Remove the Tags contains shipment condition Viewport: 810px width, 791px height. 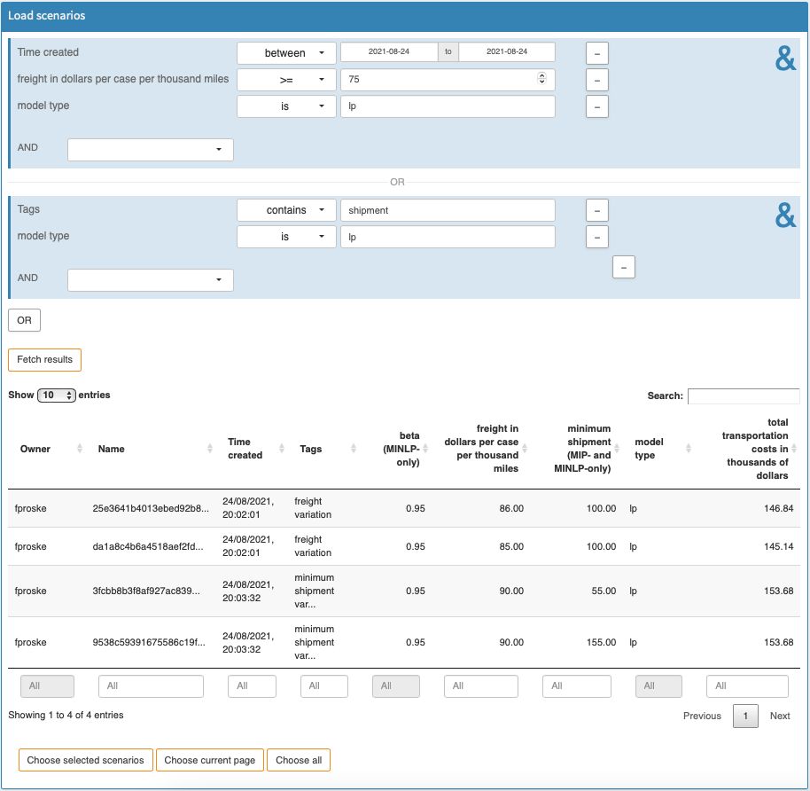coord(596,209)
